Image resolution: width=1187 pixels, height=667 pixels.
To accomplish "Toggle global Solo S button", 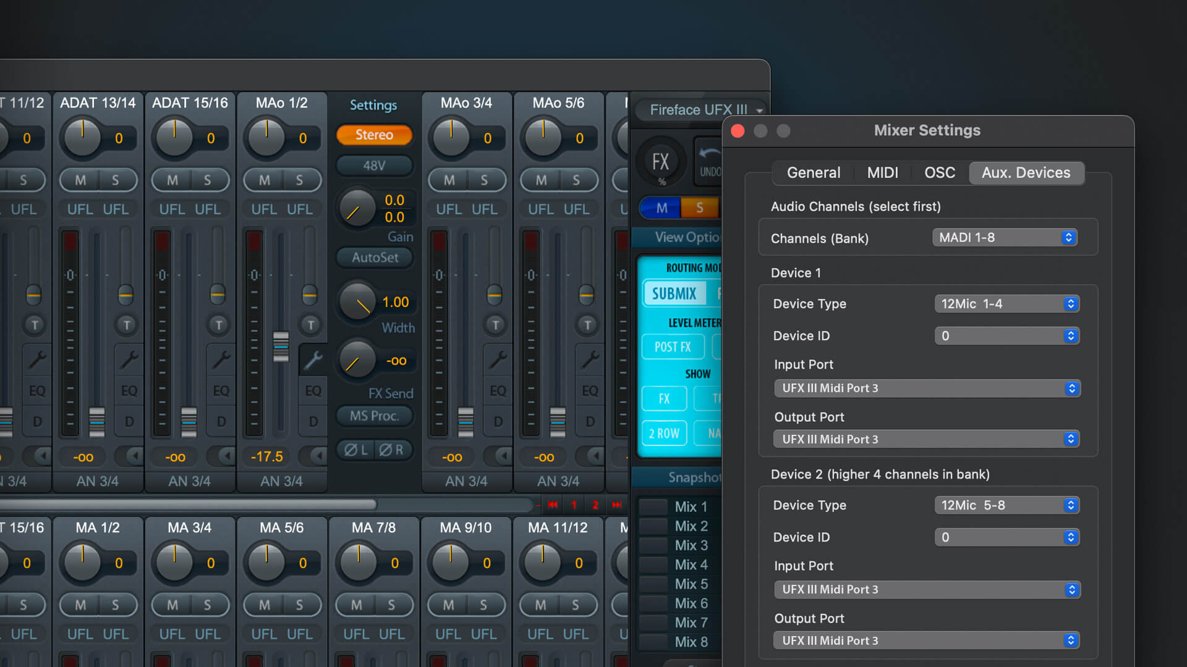I will (x=700, y=208).
